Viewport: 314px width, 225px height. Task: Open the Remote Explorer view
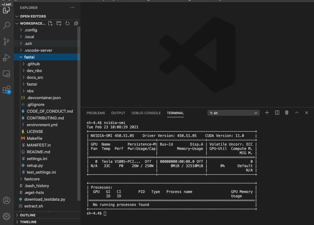(x=6, y=74)
